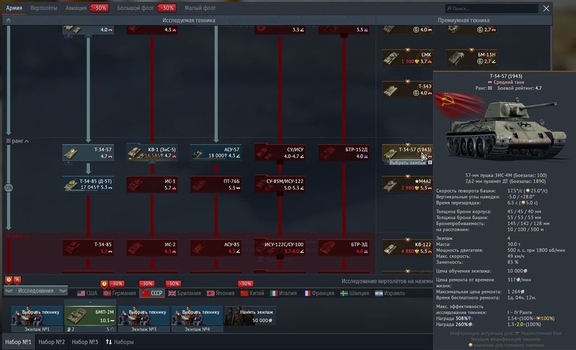The image size is (576, 350).
Task: Select the Швеция nation tab
Action: click(355, 293)
